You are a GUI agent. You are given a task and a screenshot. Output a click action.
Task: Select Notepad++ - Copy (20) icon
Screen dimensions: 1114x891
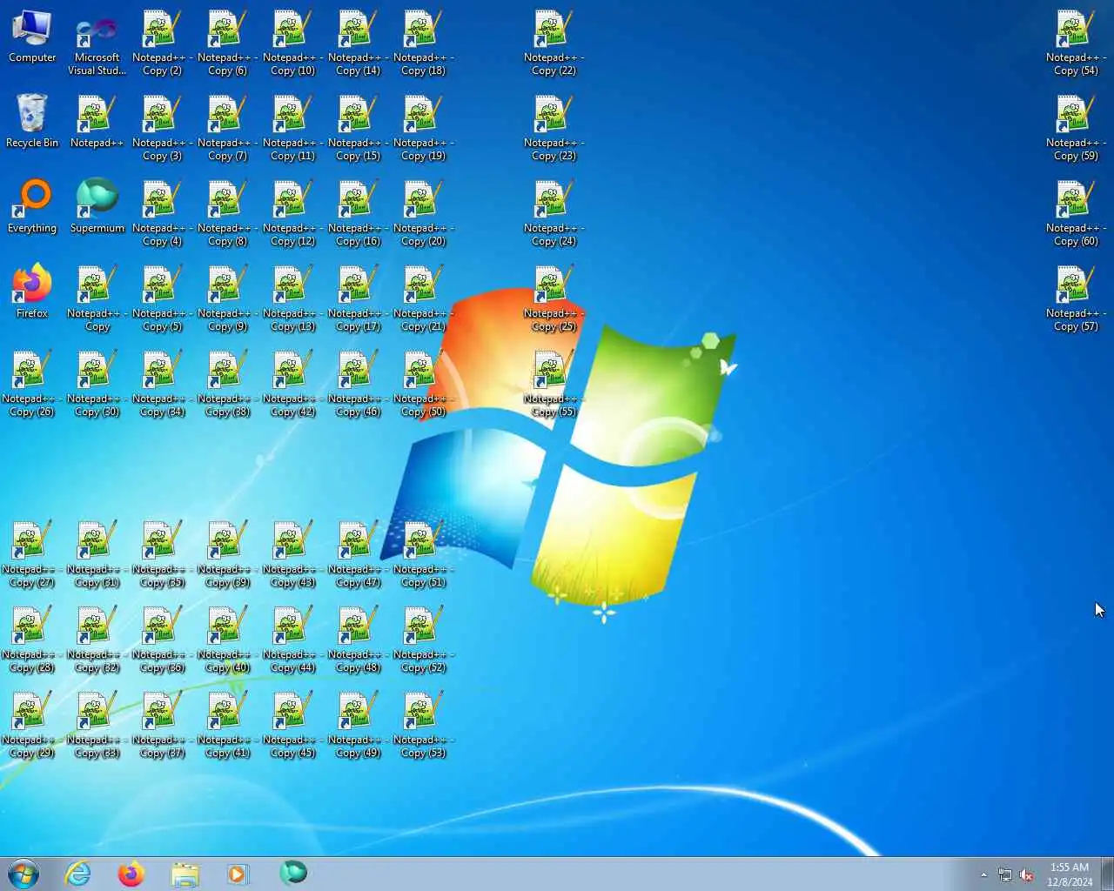click(x=424, y=213)
